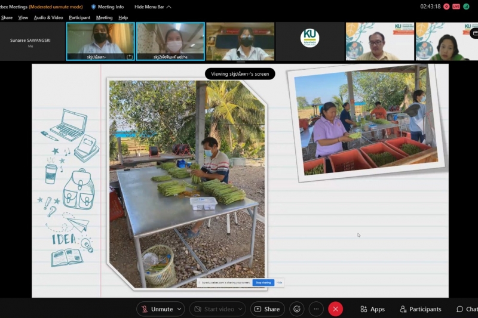Screen dimensions: 478x318
Task: Click Stop sharing in the browser notification
Action: tap(263, 282)
